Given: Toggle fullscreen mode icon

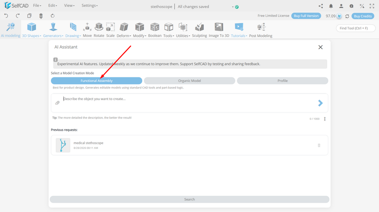Looking at the screenshot, I should [372, 6].
